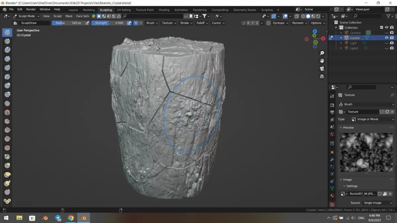Viewport: 397px width, 223px height.
Task: Open World properties globe tab
Action: pos(332,134)
